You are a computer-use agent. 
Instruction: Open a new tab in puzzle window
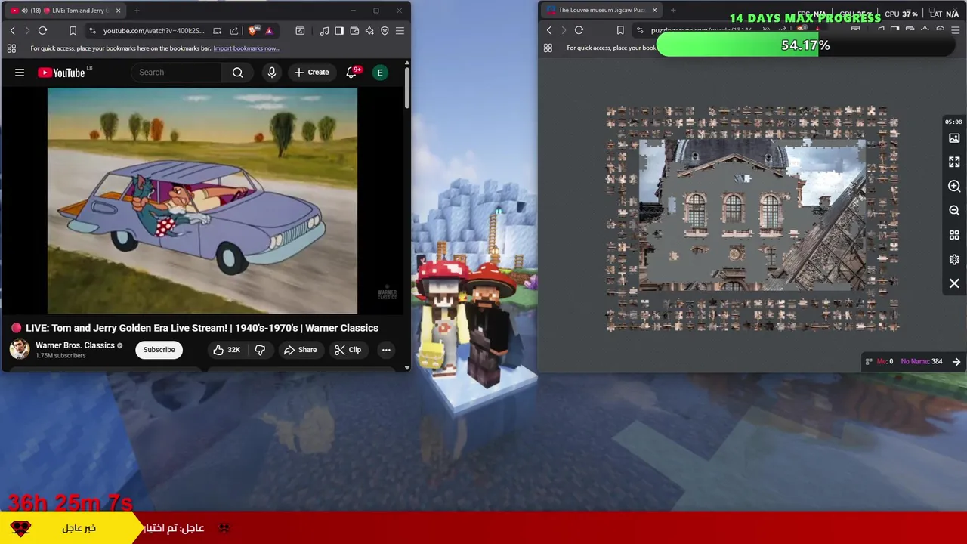click(x=673, y=11)
